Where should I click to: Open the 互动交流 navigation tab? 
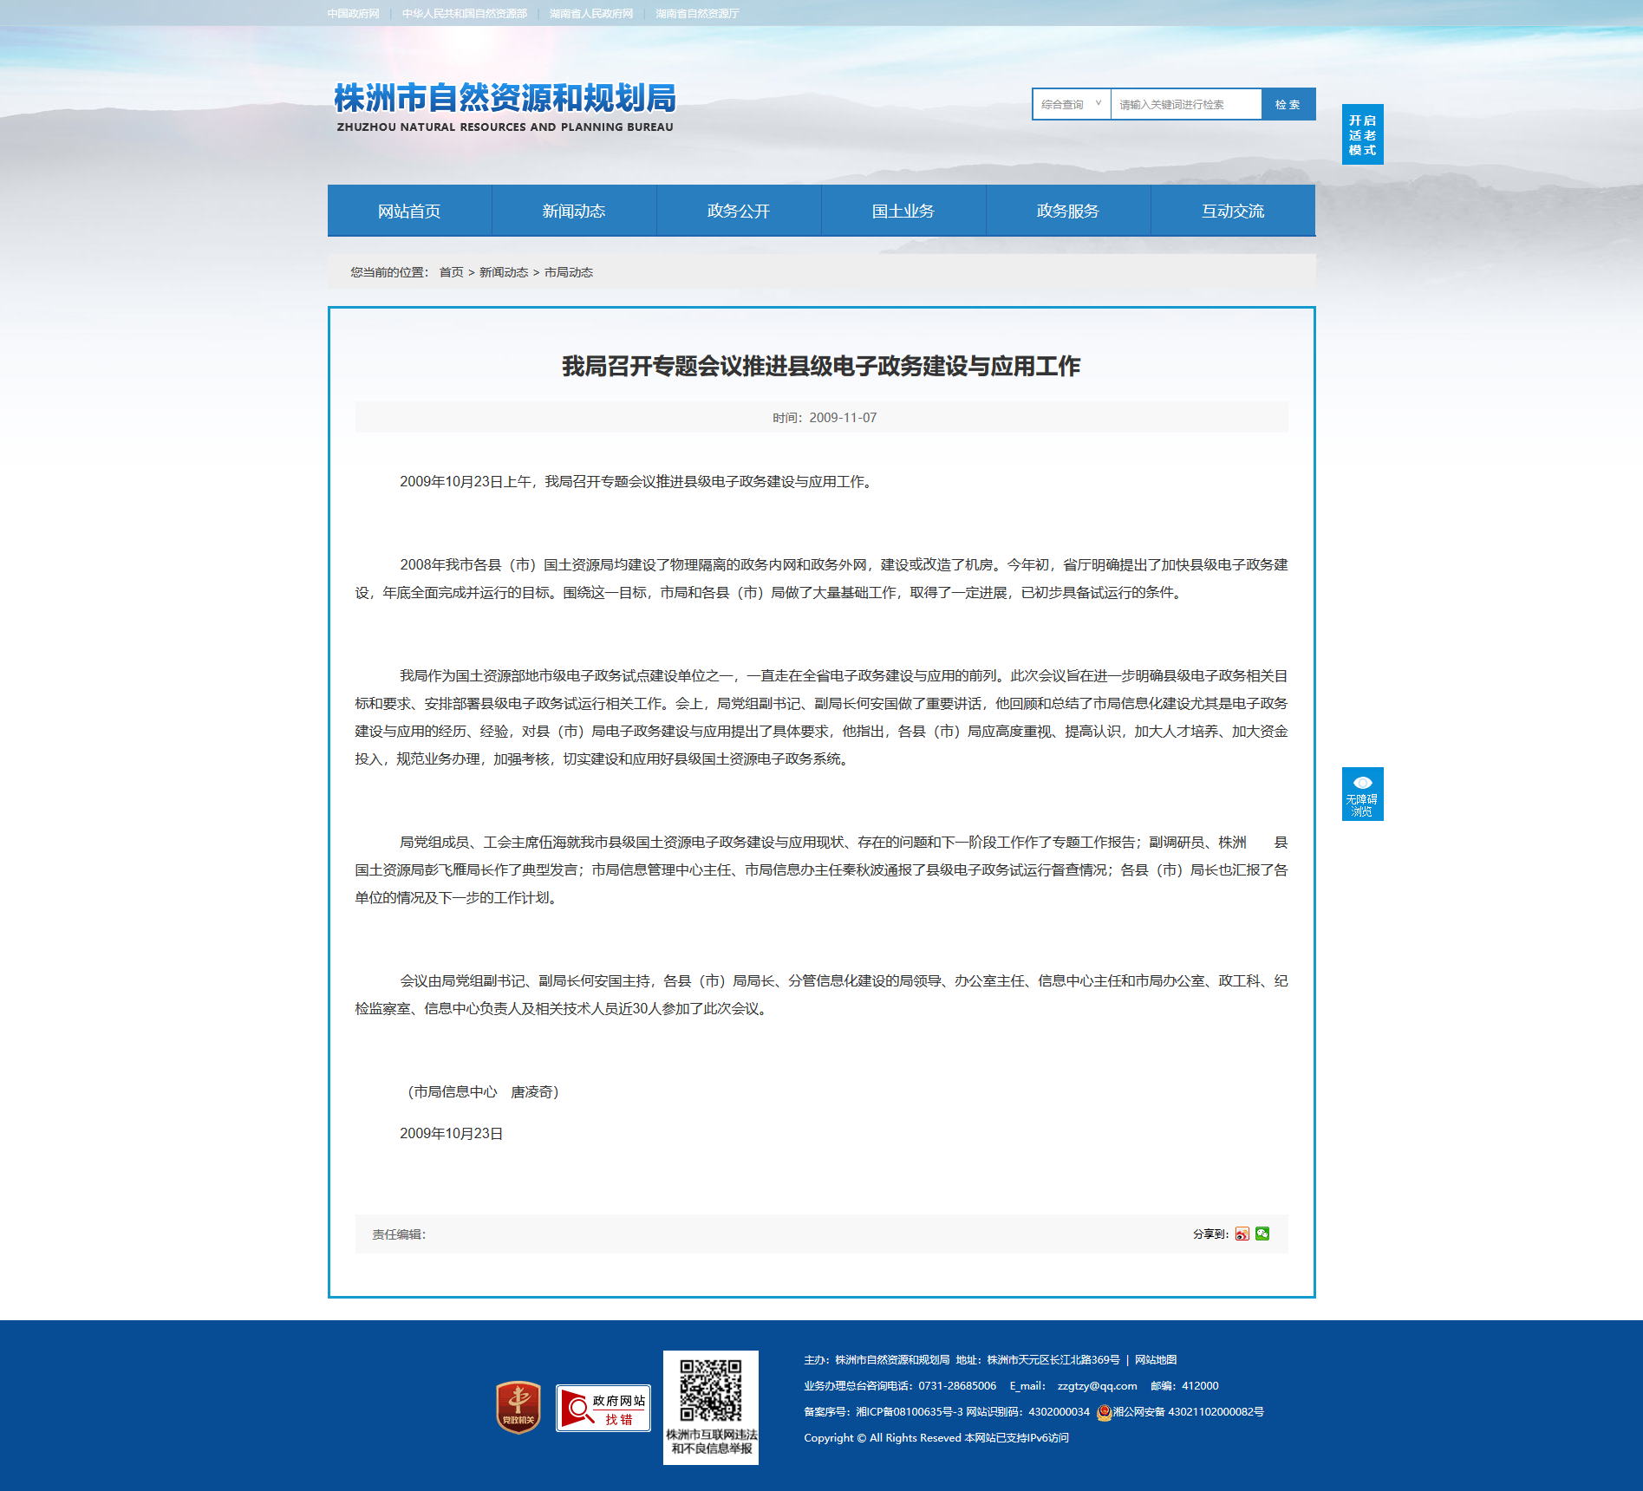tap(1233, 211)
